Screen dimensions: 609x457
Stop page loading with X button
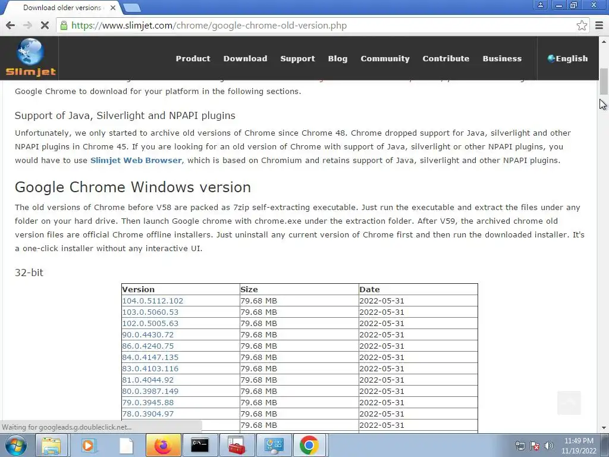coord(45,26)
